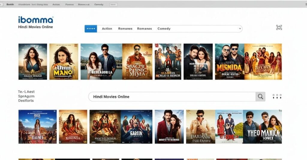Open the Comody item in the top bar
Image resolution: width=307 pixels, height=160 pixels.
pos(99,4)
